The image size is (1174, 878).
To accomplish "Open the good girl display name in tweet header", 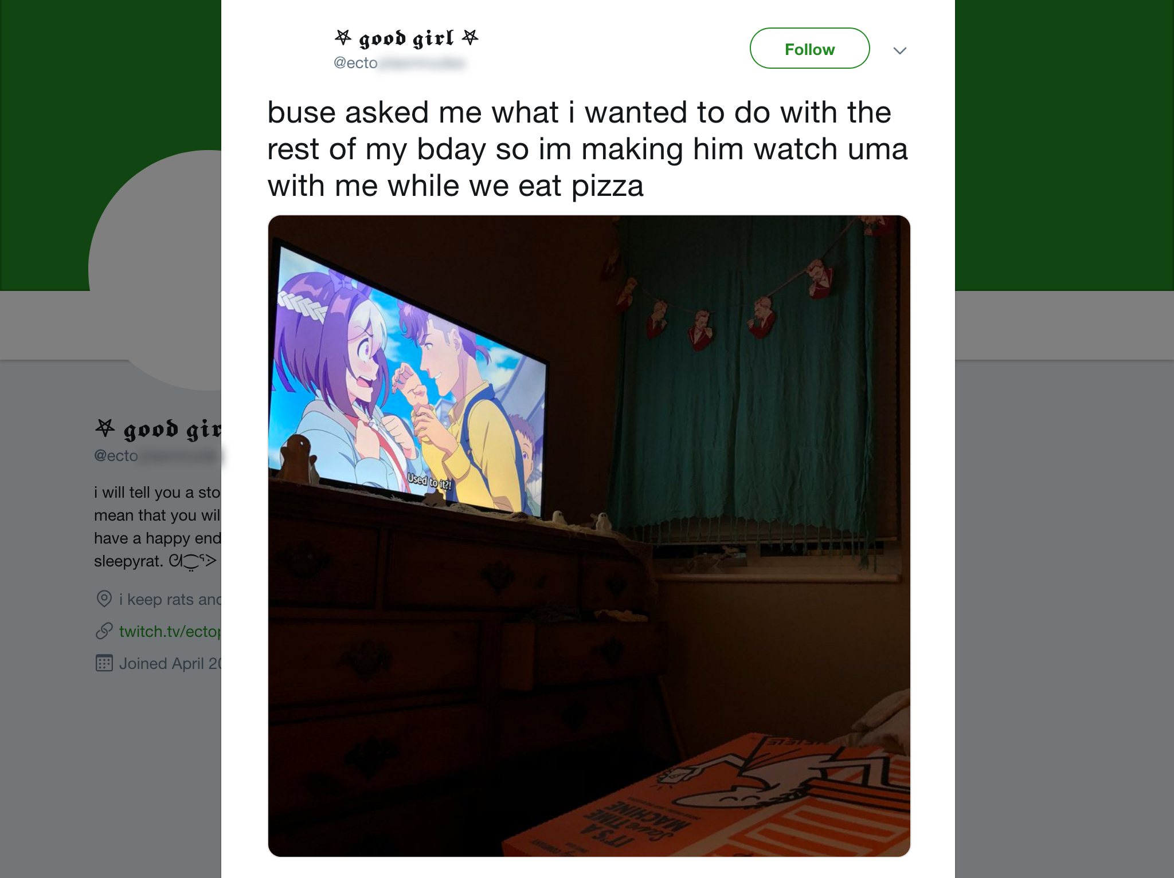I will point(406,38).
